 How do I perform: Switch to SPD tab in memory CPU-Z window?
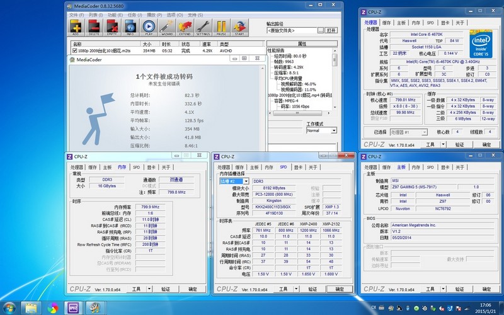(x=136, y=167)
